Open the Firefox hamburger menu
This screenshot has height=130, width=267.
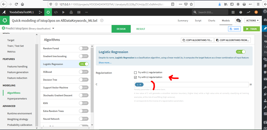point(258,4)
